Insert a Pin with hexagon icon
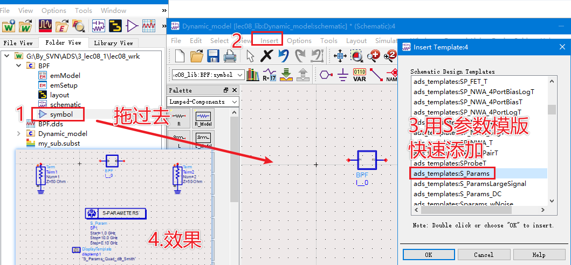571x265 pixels. click(x=326, y=75)
